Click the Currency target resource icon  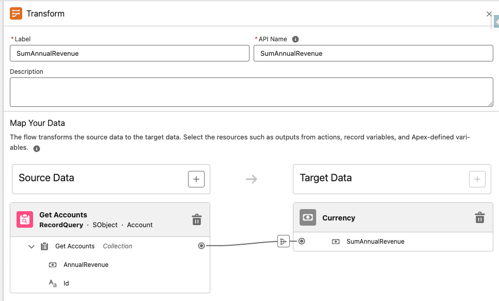coord(308,218)
